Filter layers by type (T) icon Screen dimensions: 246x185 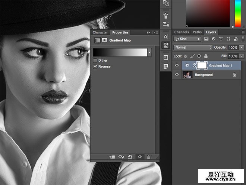(220, 39)
